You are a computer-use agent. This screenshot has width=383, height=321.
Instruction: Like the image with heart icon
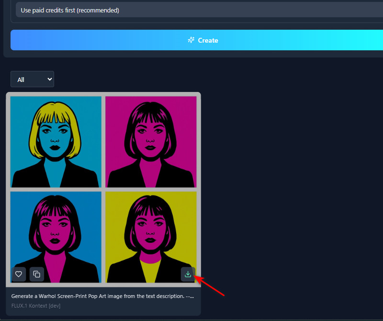tap(19, 275)
